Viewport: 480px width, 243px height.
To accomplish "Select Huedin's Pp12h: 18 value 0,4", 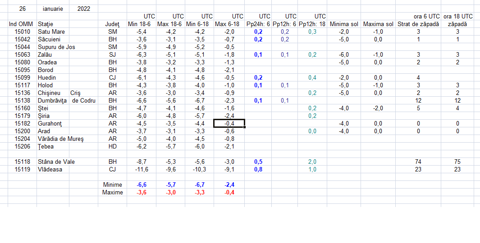I will pos(312,78).
